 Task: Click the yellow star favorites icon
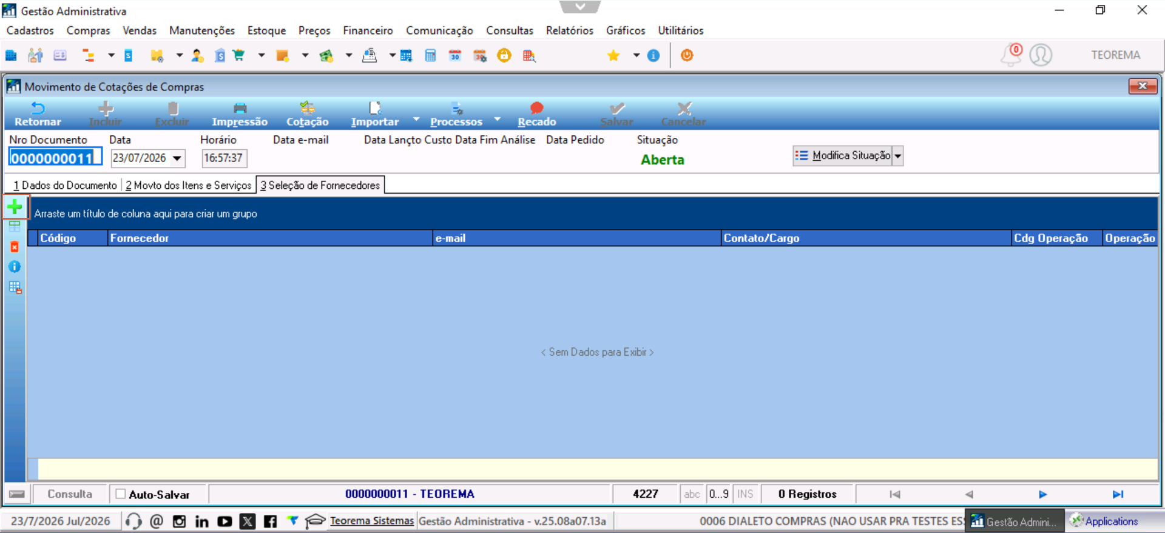pyautogui.click(x=613, y=56)
